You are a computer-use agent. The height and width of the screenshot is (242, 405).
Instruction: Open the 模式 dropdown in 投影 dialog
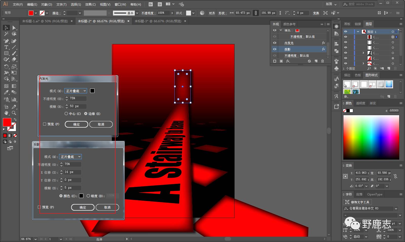click(70, 157)
